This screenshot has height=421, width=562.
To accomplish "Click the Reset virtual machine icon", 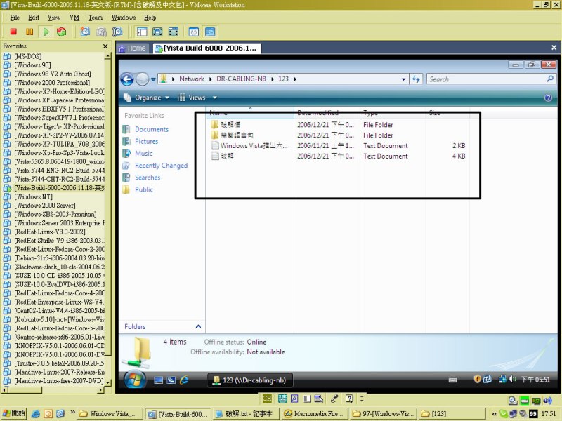I will [x=62, y=32].
